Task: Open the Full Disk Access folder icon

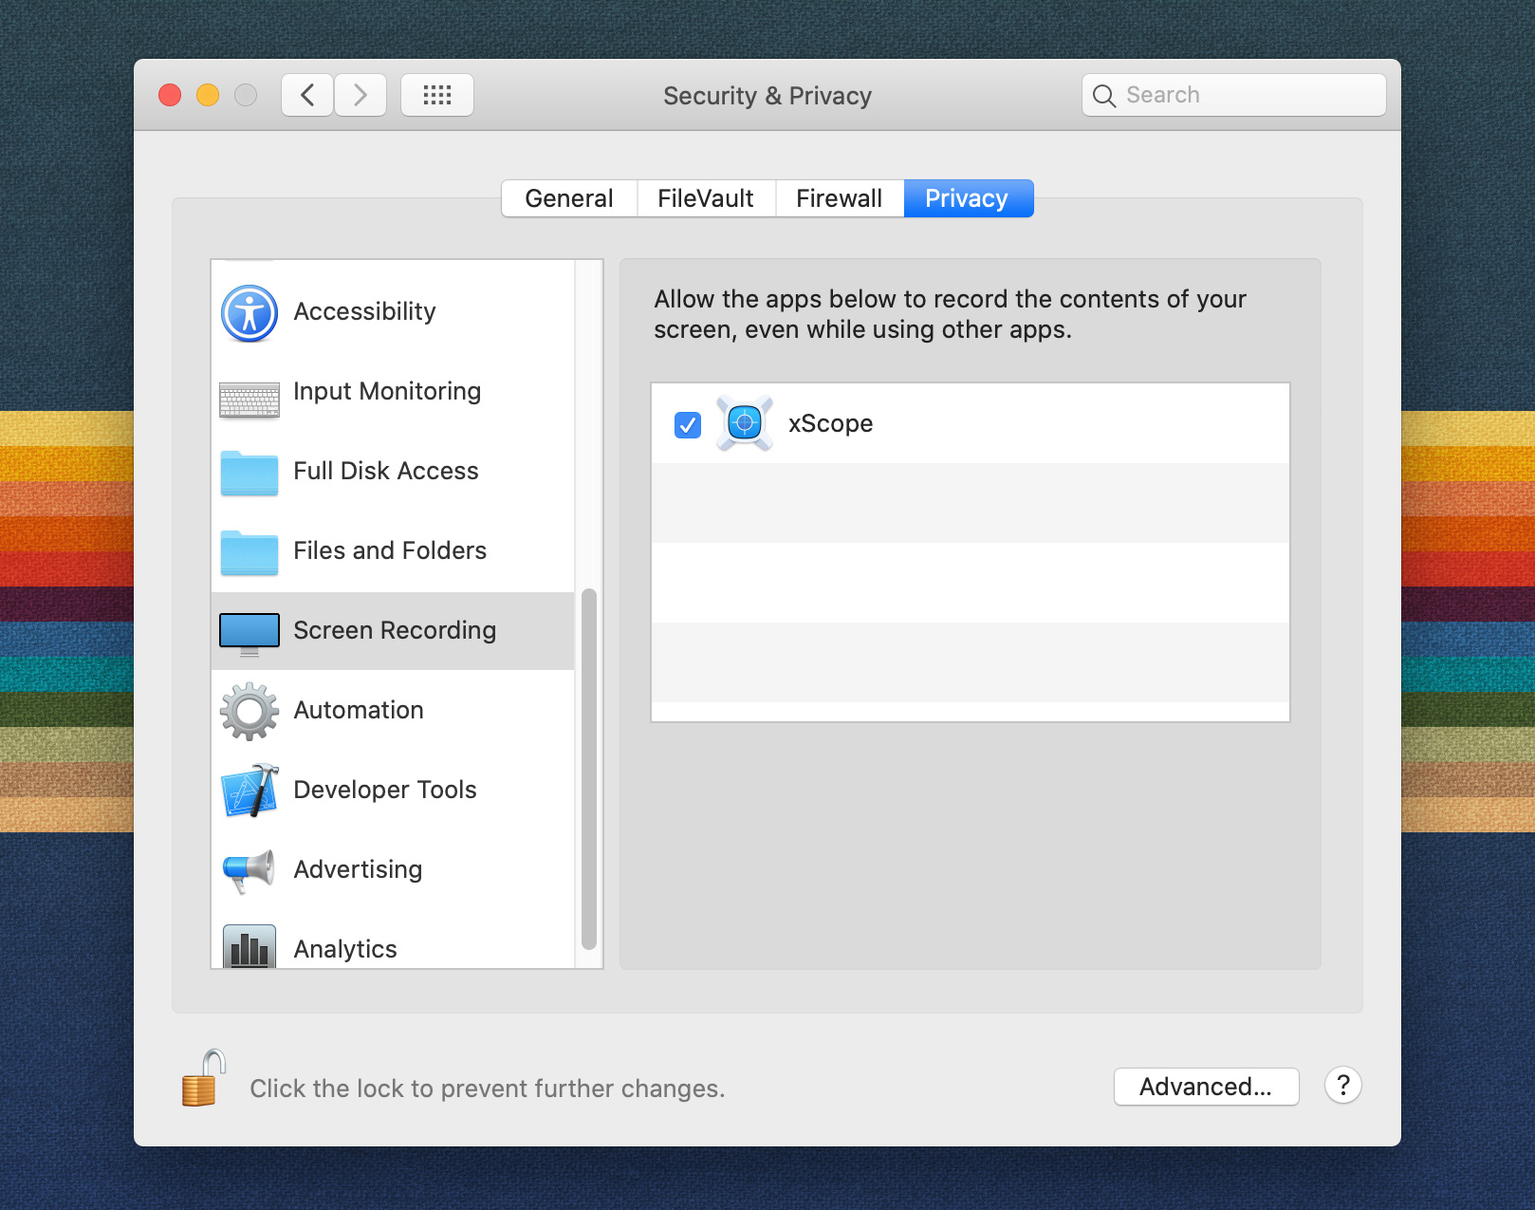Action: (x=250, y=473)
